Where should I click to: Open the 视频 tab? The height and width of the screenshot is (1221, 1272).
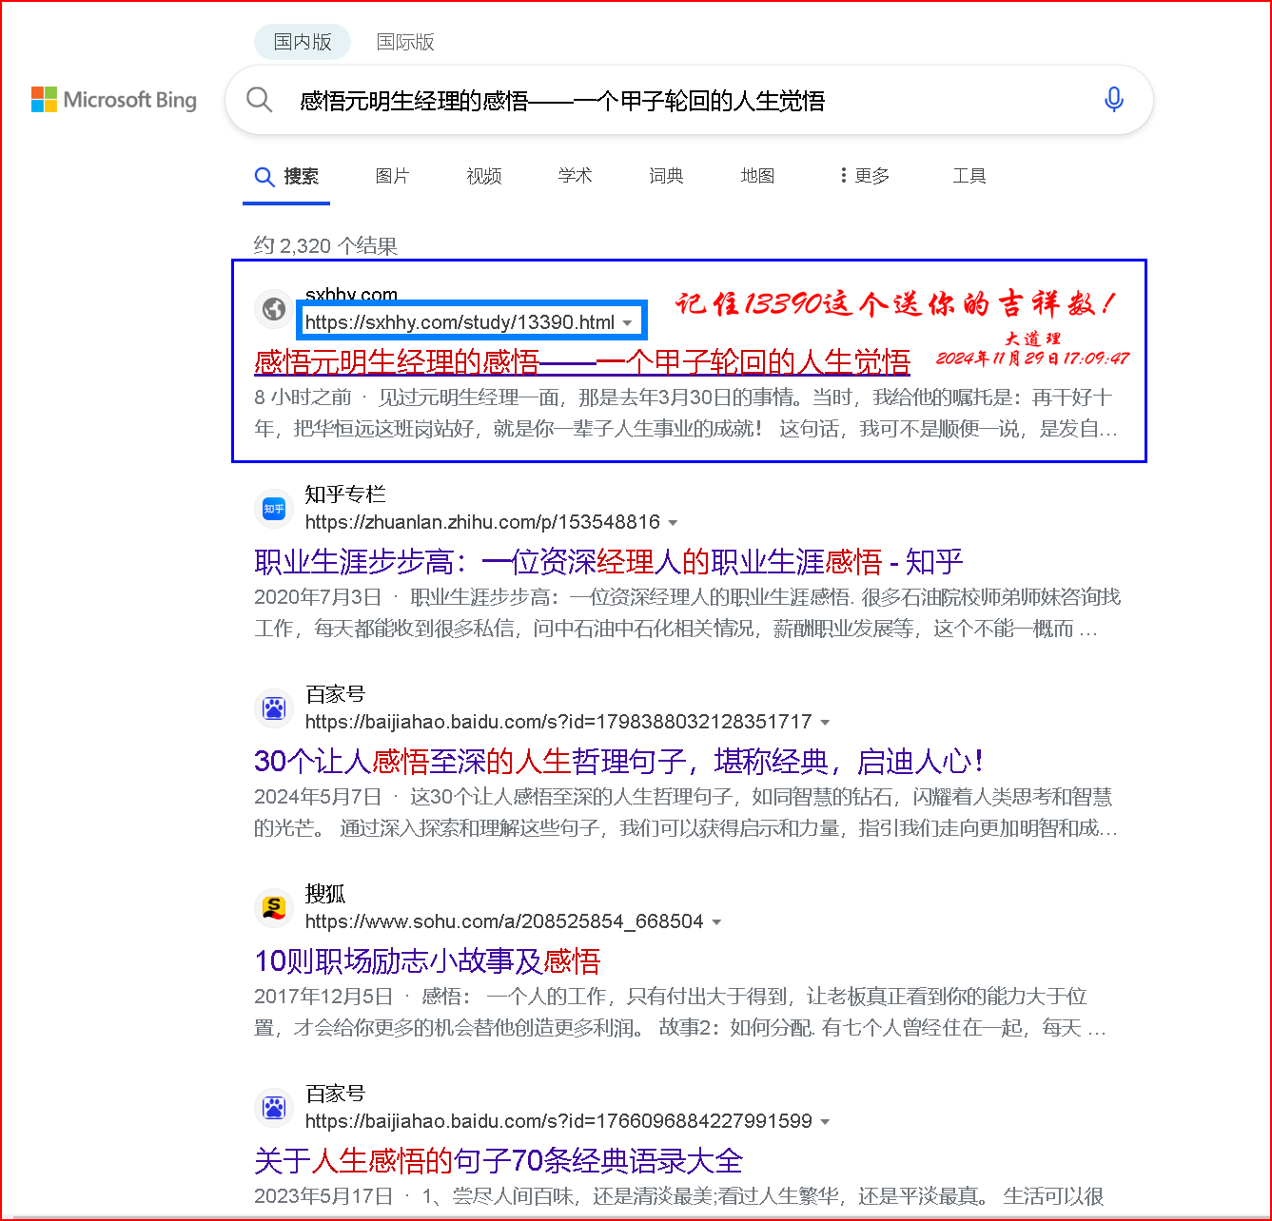pos(483,176)
